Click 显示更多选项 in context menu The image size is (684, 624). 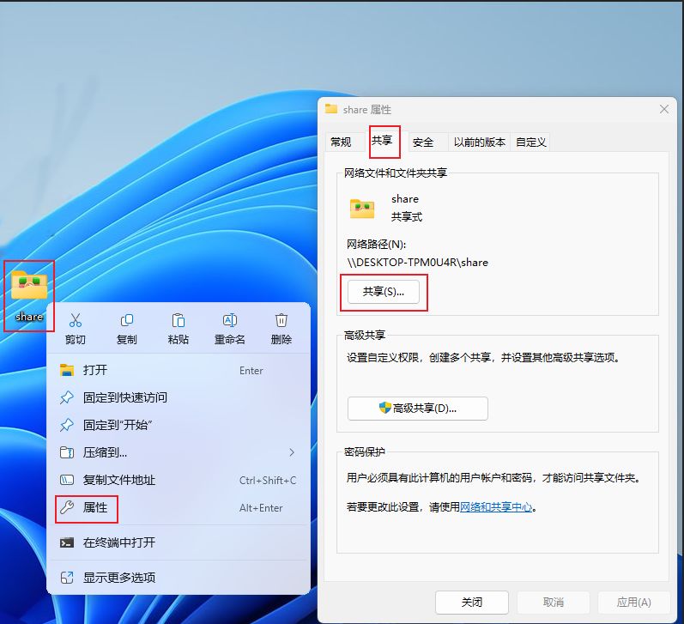[119, 578]
